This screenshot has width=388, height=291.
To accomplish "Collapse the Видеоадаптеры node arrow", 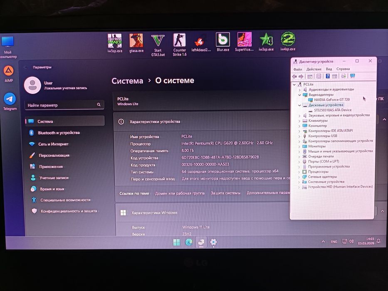I will [299, 95].
